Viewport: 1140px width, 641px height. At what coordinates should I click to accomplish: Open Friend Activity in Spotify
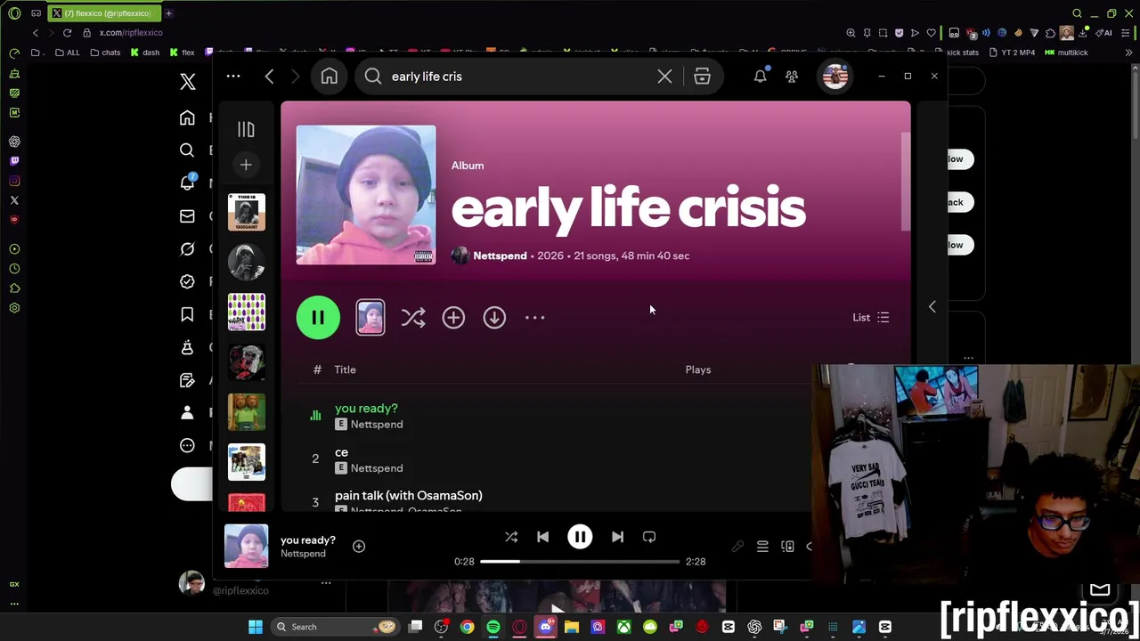(x=792, y=77)
